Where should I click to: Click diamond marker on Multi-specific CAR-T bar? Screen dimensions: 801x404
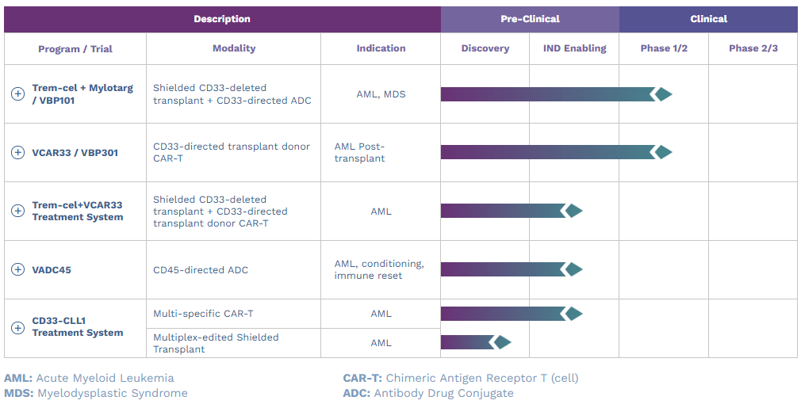[573, 314]
